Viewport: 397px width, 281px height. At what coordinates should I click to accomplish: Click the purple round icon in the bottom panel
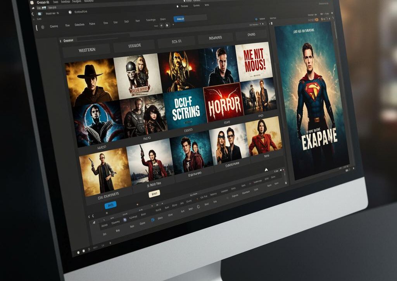point(125,220)
